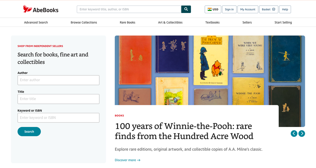The width and height of the screenshot is (316, 168).
Task: Open the Basket with cart icon
Action: (x=268, y=10)
